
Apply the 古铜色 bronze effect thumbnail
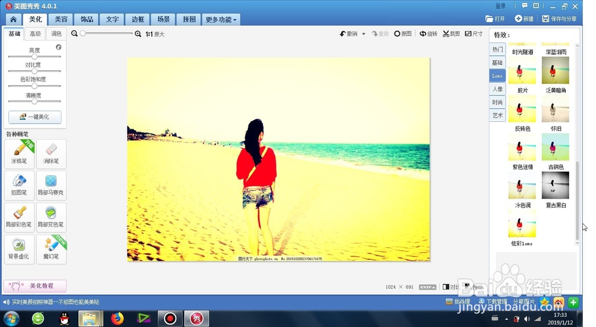coord(555,147)
